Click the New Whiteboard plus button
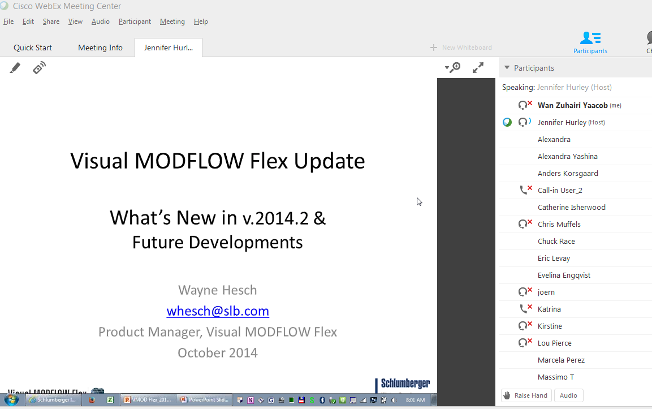 434,48
